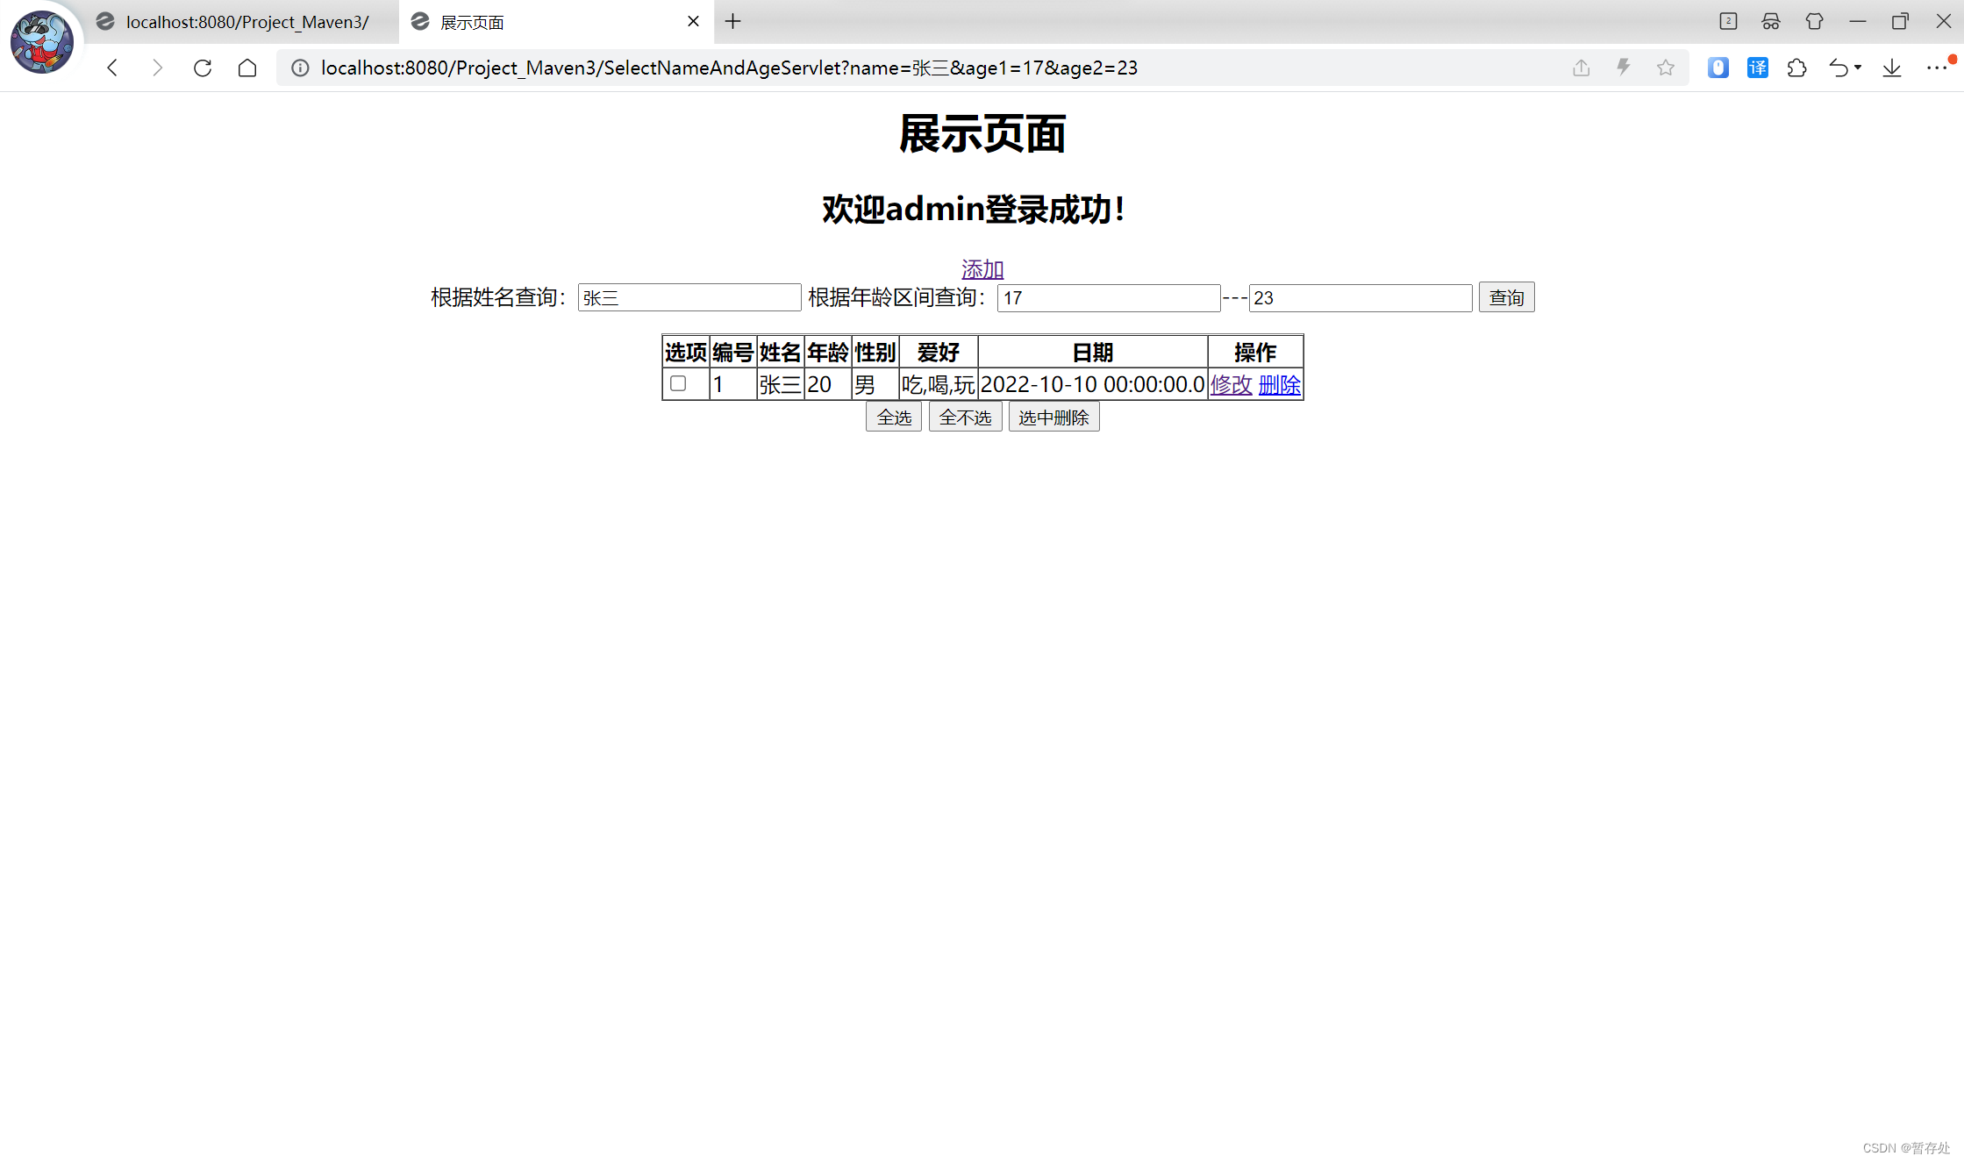Restore down the browser window
This screenshot has height=1163, width=1964.
[1900, 21]
